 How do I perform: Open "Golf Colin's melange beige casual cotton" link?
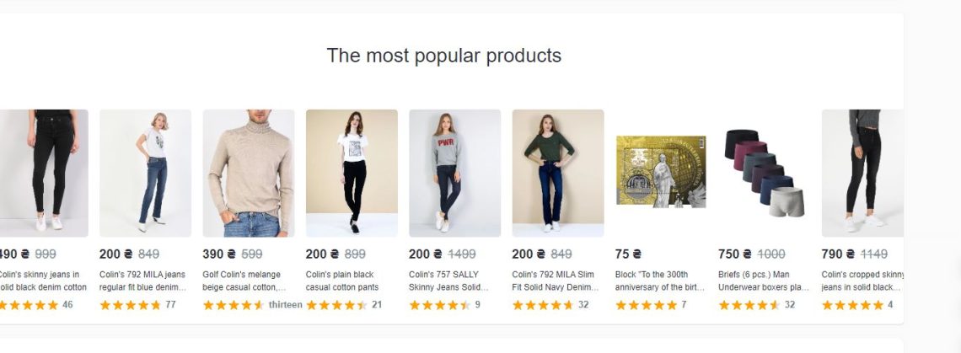tap(245, 281)
